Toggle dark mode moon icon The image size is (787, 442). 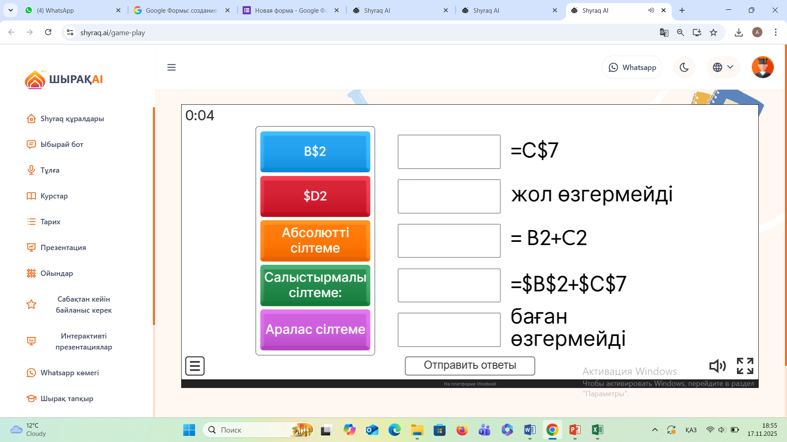tap(684, 68)
